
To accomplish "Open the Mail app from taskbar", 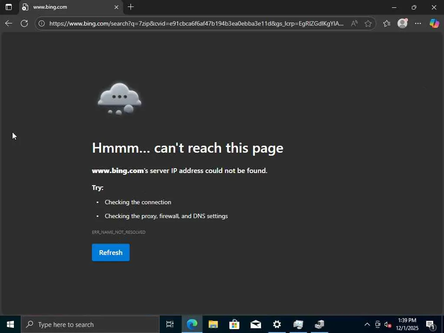I will 255,324.
